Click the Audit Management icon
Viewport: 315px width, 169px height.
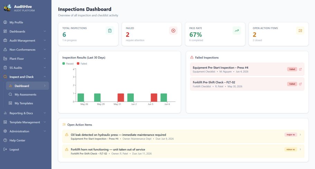[x=5, y=40]
